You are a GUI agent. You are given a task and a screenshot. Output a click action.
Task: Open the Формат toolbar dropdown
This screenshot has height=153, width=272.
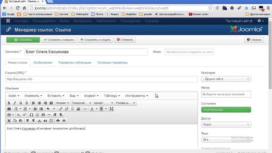(x=62, y=103)
